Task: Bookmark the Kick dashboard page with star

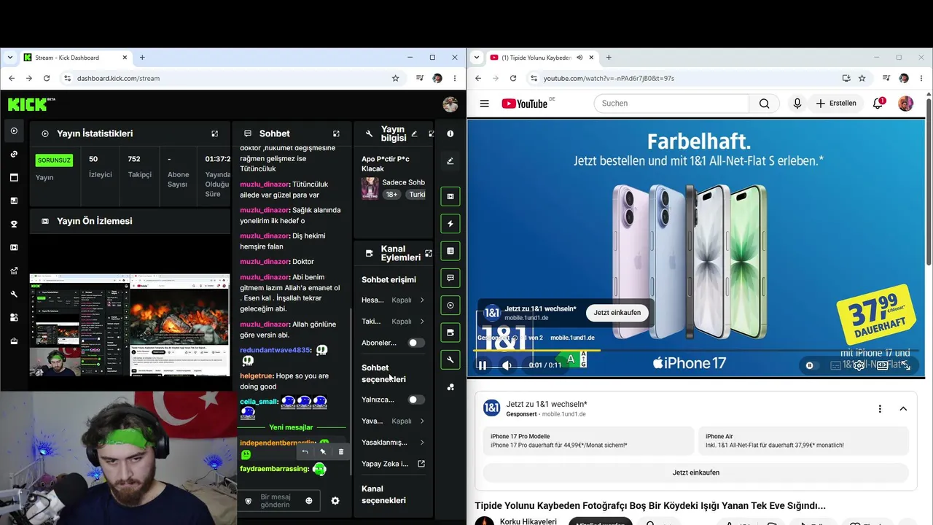Action: tap(396, 78)
